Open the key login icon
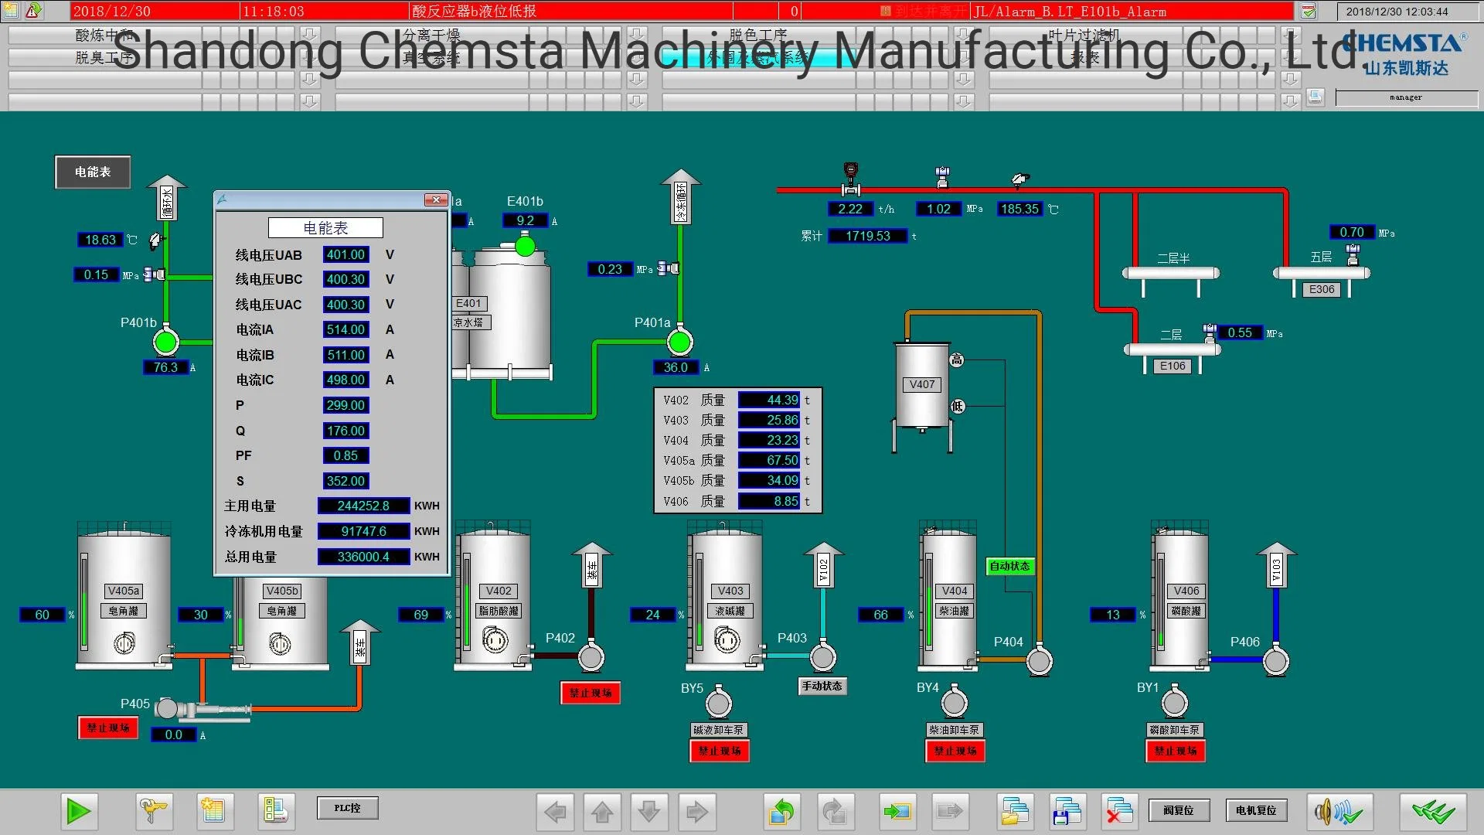This screenshot has width=1484, height=835. point(153,811)
